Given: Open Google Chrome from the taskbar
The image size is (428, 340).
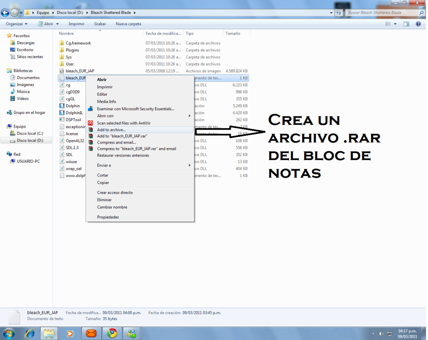Looking at the screenshot, I should pyautogui.click(x=112, y=333).
